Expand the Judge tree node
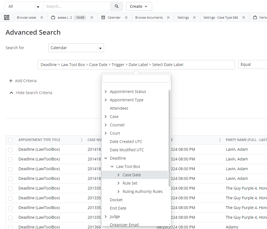Image resolution: width=267 pixels, height=229 pixels. pos(106,217)
